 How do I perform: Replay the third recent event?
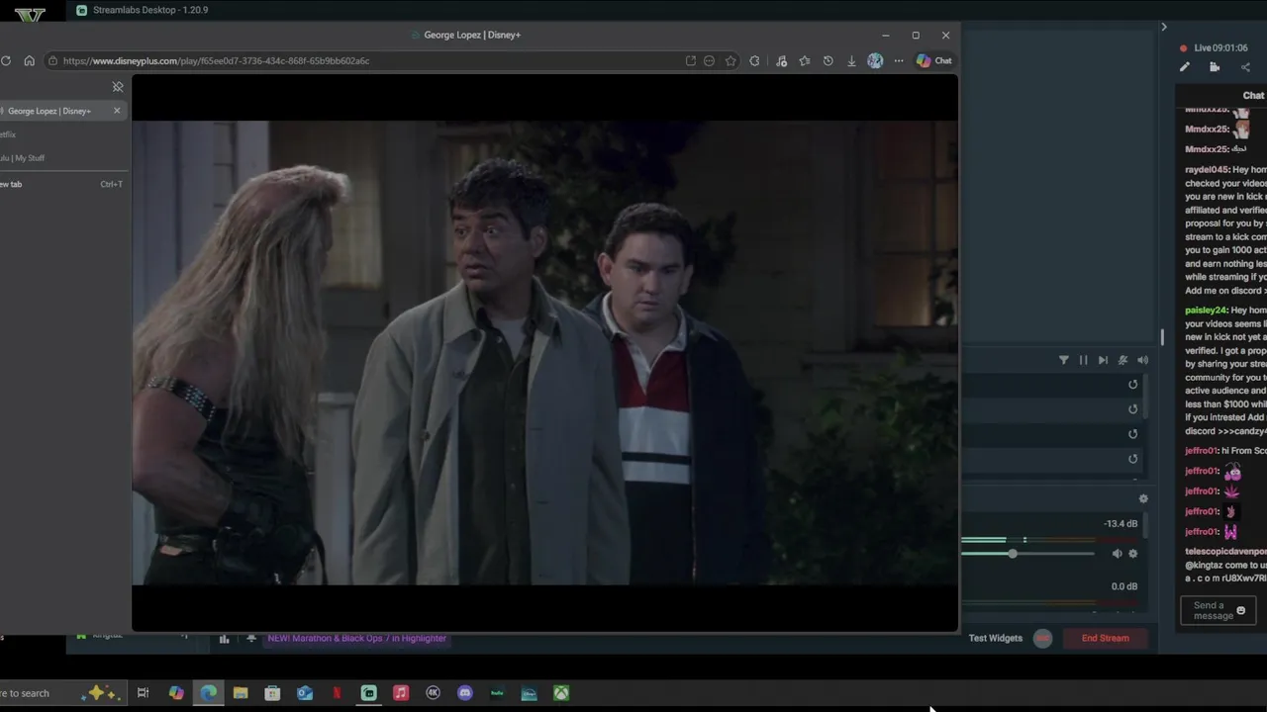pyautogui.click(x=1133, y=434)
